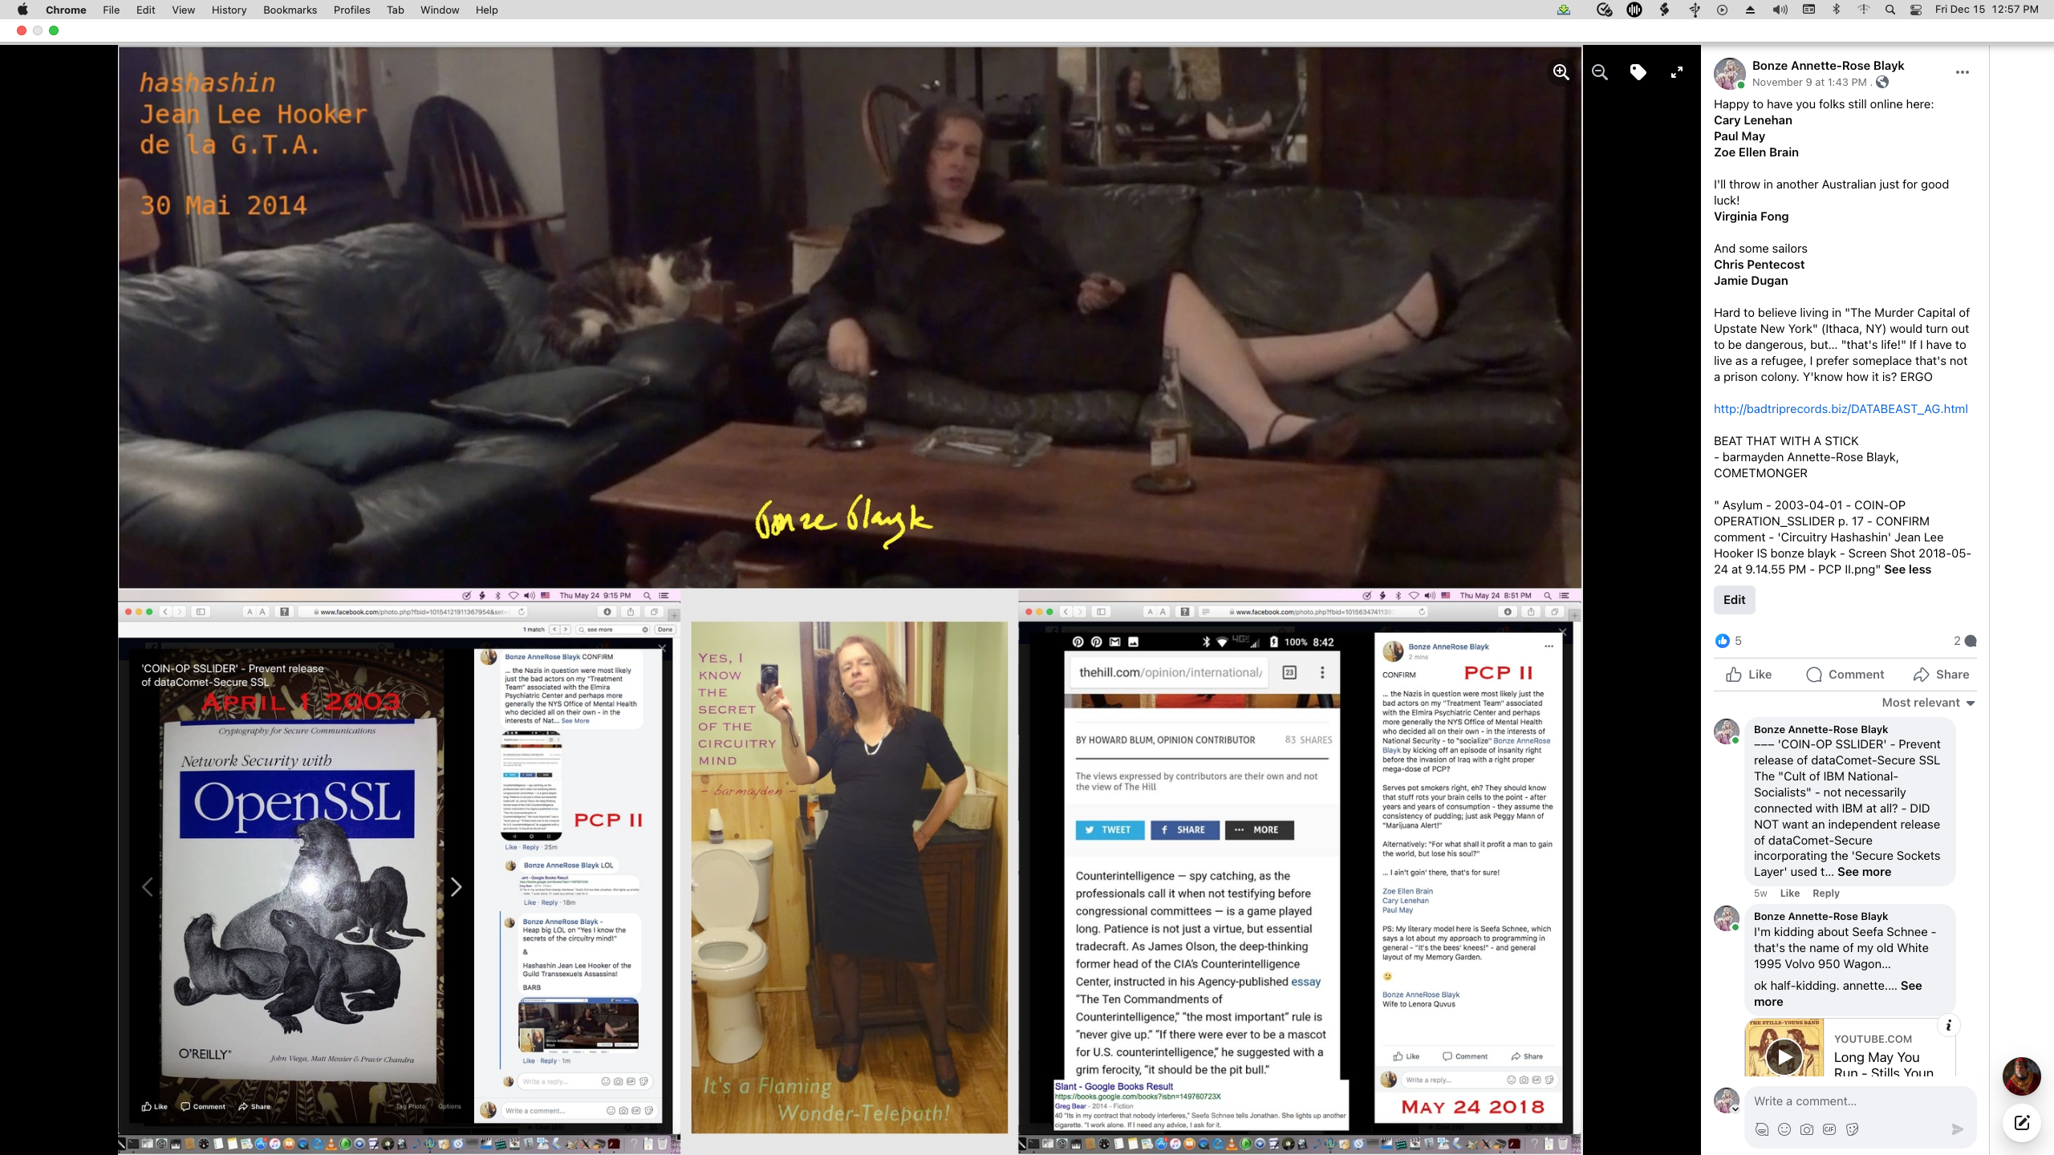Open the post author's profile picture
Image resolution: width=2054 pixels, height=1155 pixels.
point(1729,73)
